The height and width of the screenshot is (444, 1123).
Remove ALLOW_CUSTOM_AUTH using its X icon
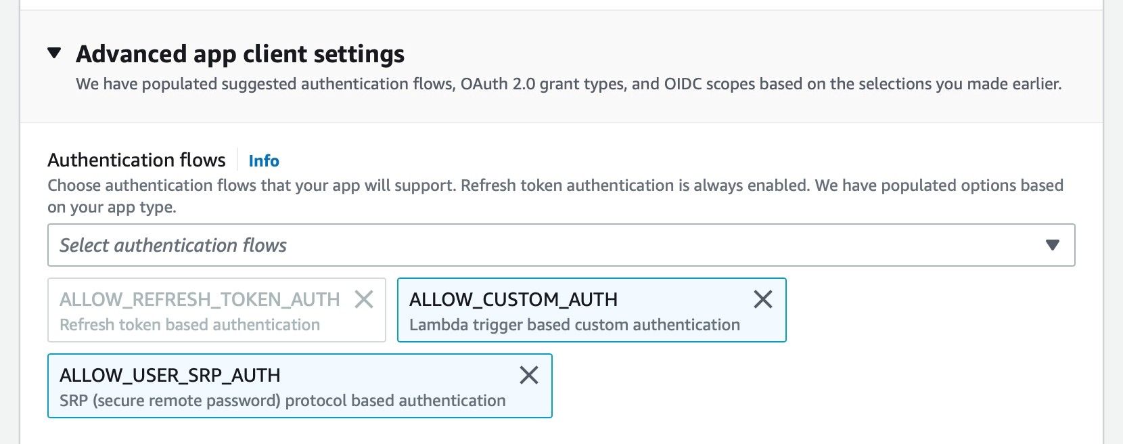(762, 299)
